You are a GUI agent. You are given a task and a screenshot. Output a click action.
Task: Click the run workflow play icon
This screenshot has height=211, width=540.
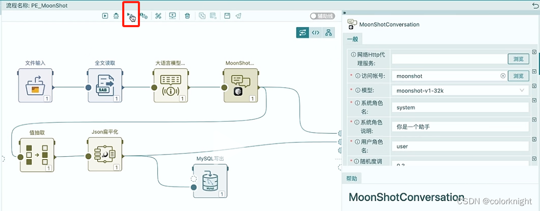click(105, 16)
